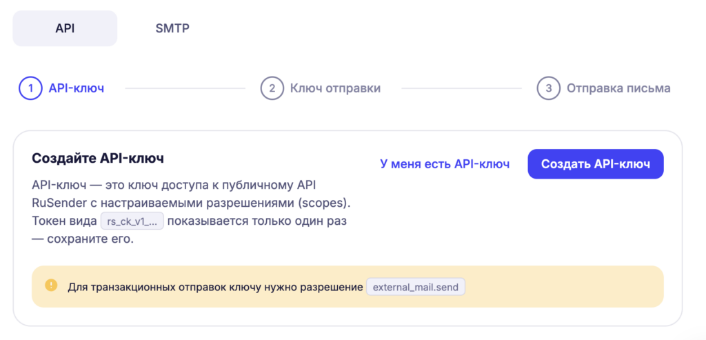This screenshot has width=706, height=340.
Task: Click the "— сохраните его" text line
Action: pos(83,239)
